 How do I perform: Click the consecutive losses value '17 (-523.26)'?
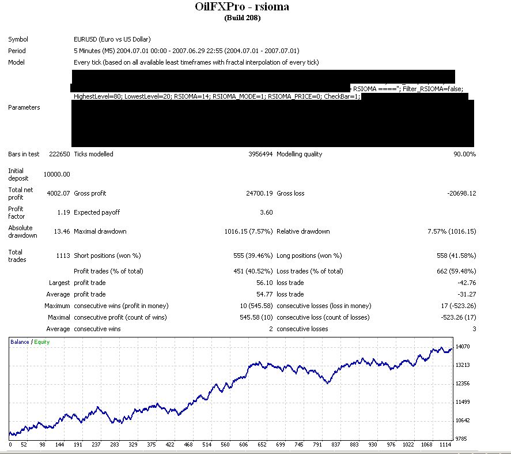point(459,306)
